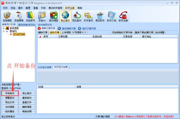The height and width of the screenshot is (119, 180).
Task: Sort by the 文章标题 column header
Action: tap(73, 37)
